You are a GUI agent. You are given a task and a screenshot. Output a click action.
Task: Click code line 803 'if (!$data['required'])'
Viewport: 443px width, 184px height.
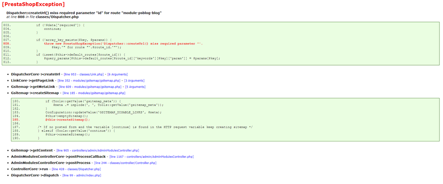click(60, 25)
